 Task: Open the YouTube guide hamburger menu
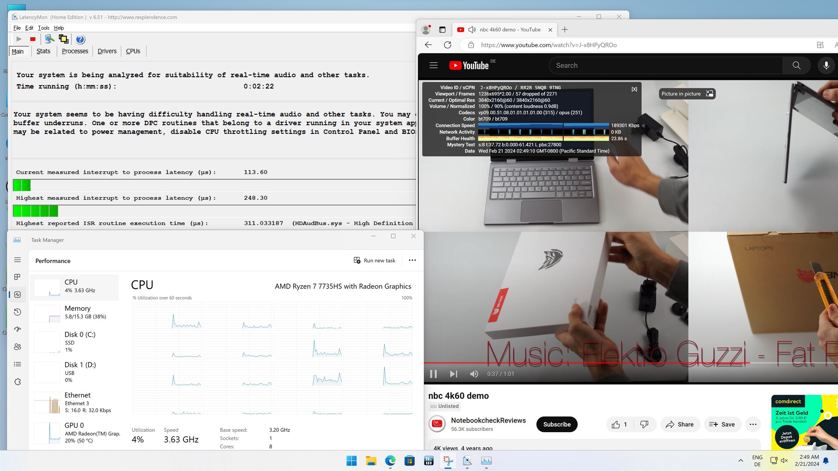coord(433,65)
